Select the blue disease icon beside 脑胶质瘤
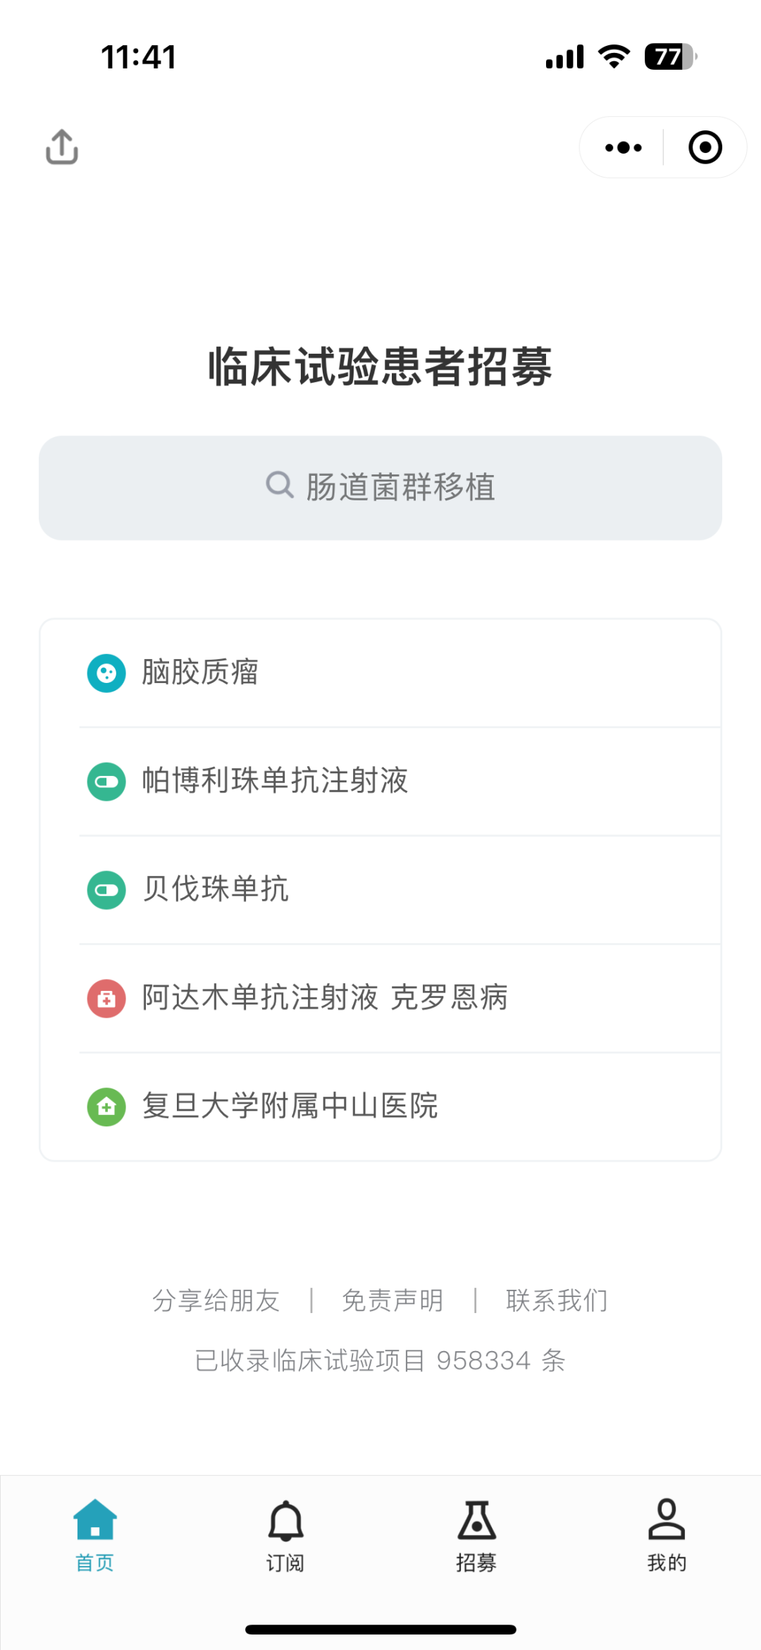 pyautogui.click(x=106, y=673)
